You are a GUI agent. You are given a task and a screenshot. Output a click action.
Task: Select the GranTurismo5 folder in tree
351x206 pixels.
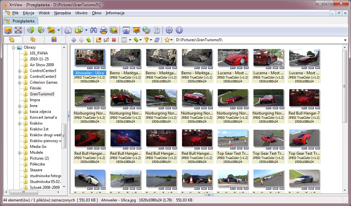pos(42,94)
